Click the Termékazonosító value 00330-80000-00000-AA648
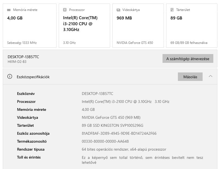The width and height of the screenshot is (221, 169). click(x=105, y=142)
